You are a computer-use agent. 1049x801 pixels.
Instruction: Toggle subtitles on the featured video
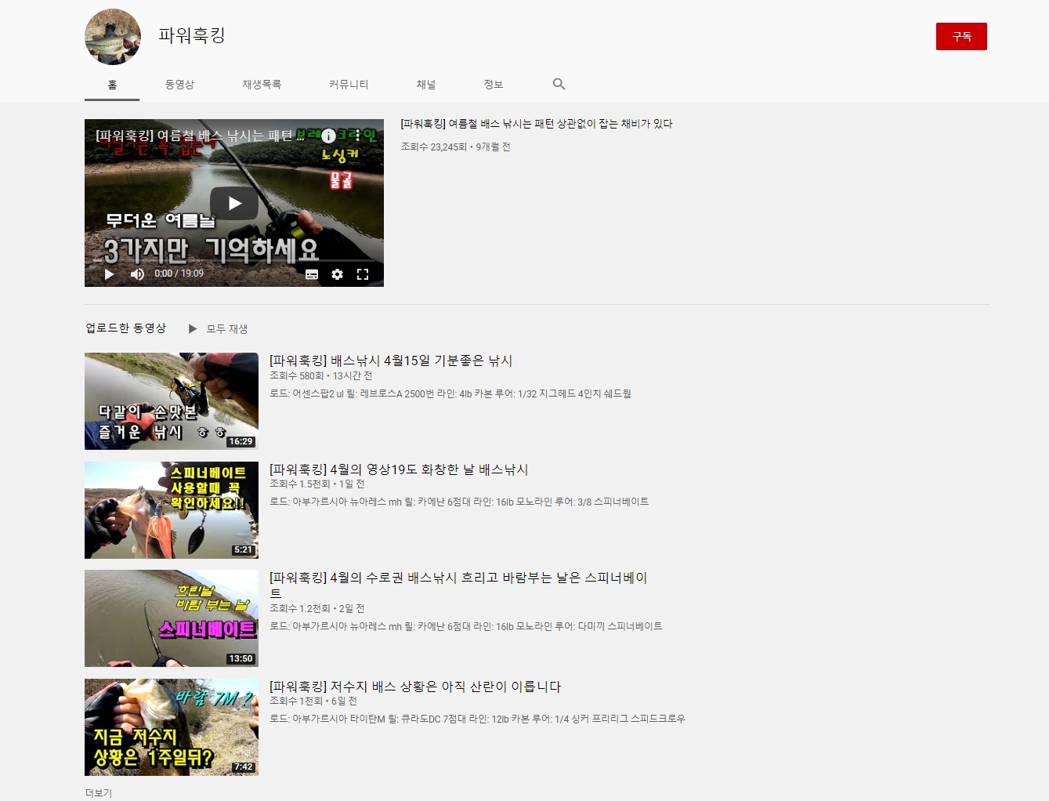pyautogui.click(x=312, y=274)
